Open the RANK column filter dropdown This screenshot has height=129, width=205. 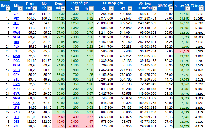click(x=8, y=9)
